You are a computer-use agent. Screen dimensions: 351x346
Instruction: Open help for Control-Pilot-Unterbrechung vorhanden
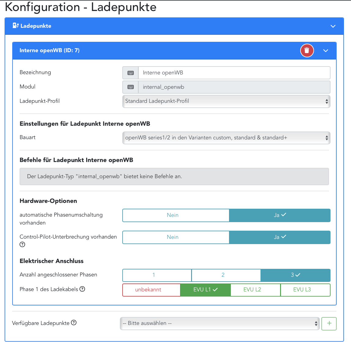pos(22,245)
